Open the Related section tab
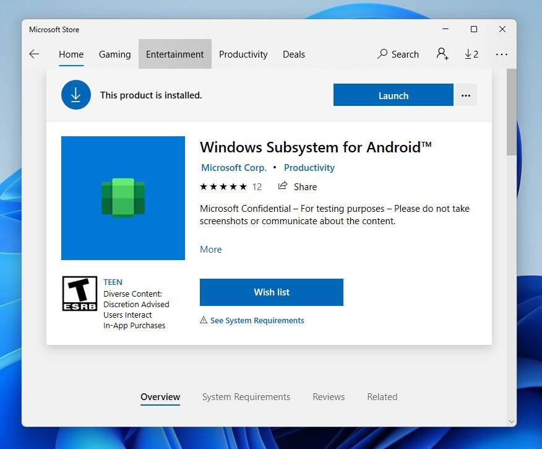This screenshot has height=449, width=542. coord(382,397)
